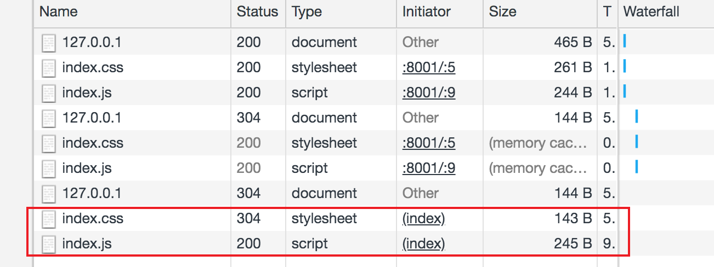The height and width of the screenshot is (267, 714).
Task: Click file icon of 245 B index.js
Action: point(49,244)
